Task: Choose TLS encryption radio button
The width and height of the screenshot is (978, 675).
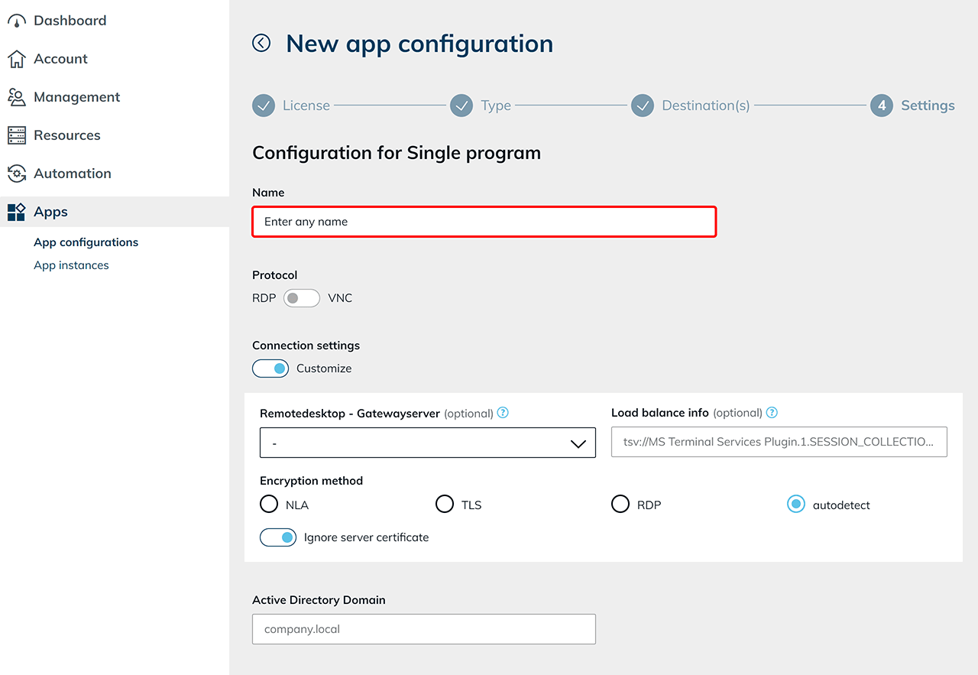Action: [445, 505]
